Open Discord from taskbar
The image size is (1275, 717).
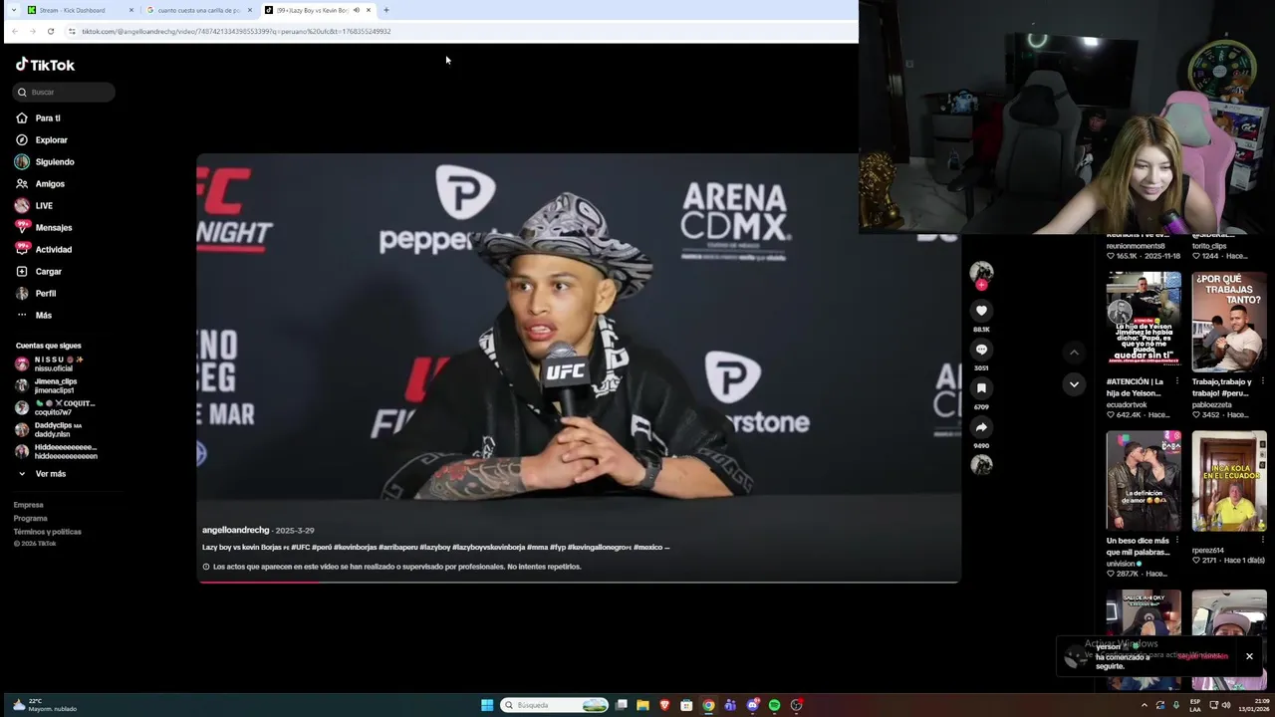tap(752, 705)
